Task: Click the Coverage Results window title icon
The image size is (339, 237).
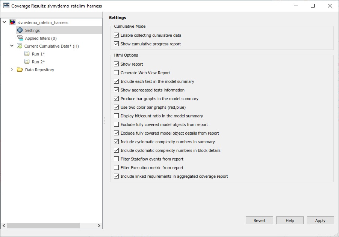Action: point(6,6)
